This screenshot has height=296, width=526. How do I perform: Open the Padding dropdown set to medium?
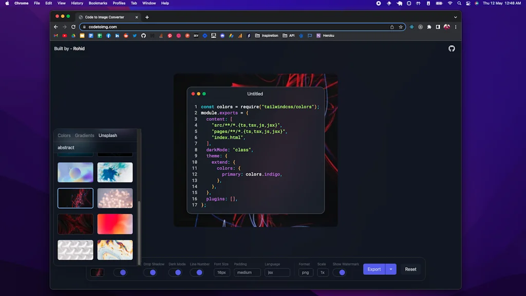coord(247,272)
